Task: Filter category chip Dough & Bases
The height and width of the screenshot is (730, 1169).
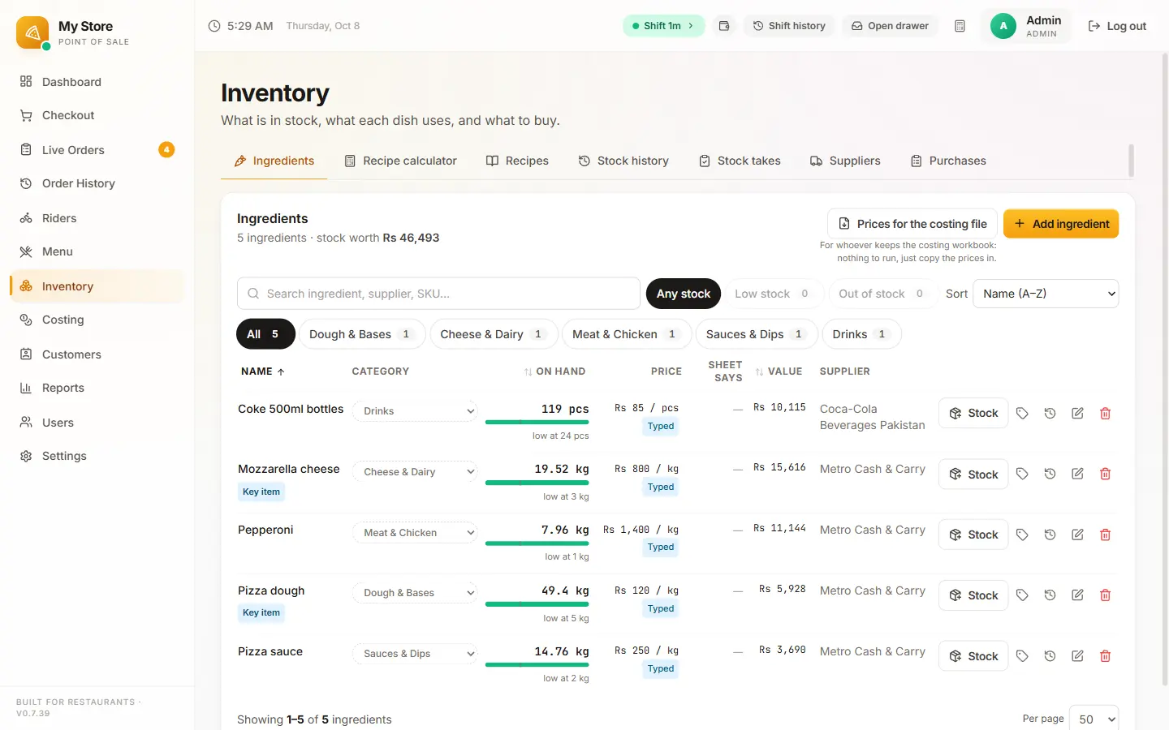Action: click(362, 334)
